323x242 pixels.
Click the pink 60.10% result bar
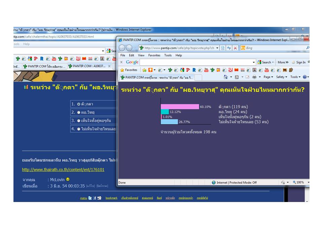pos(180,107)
